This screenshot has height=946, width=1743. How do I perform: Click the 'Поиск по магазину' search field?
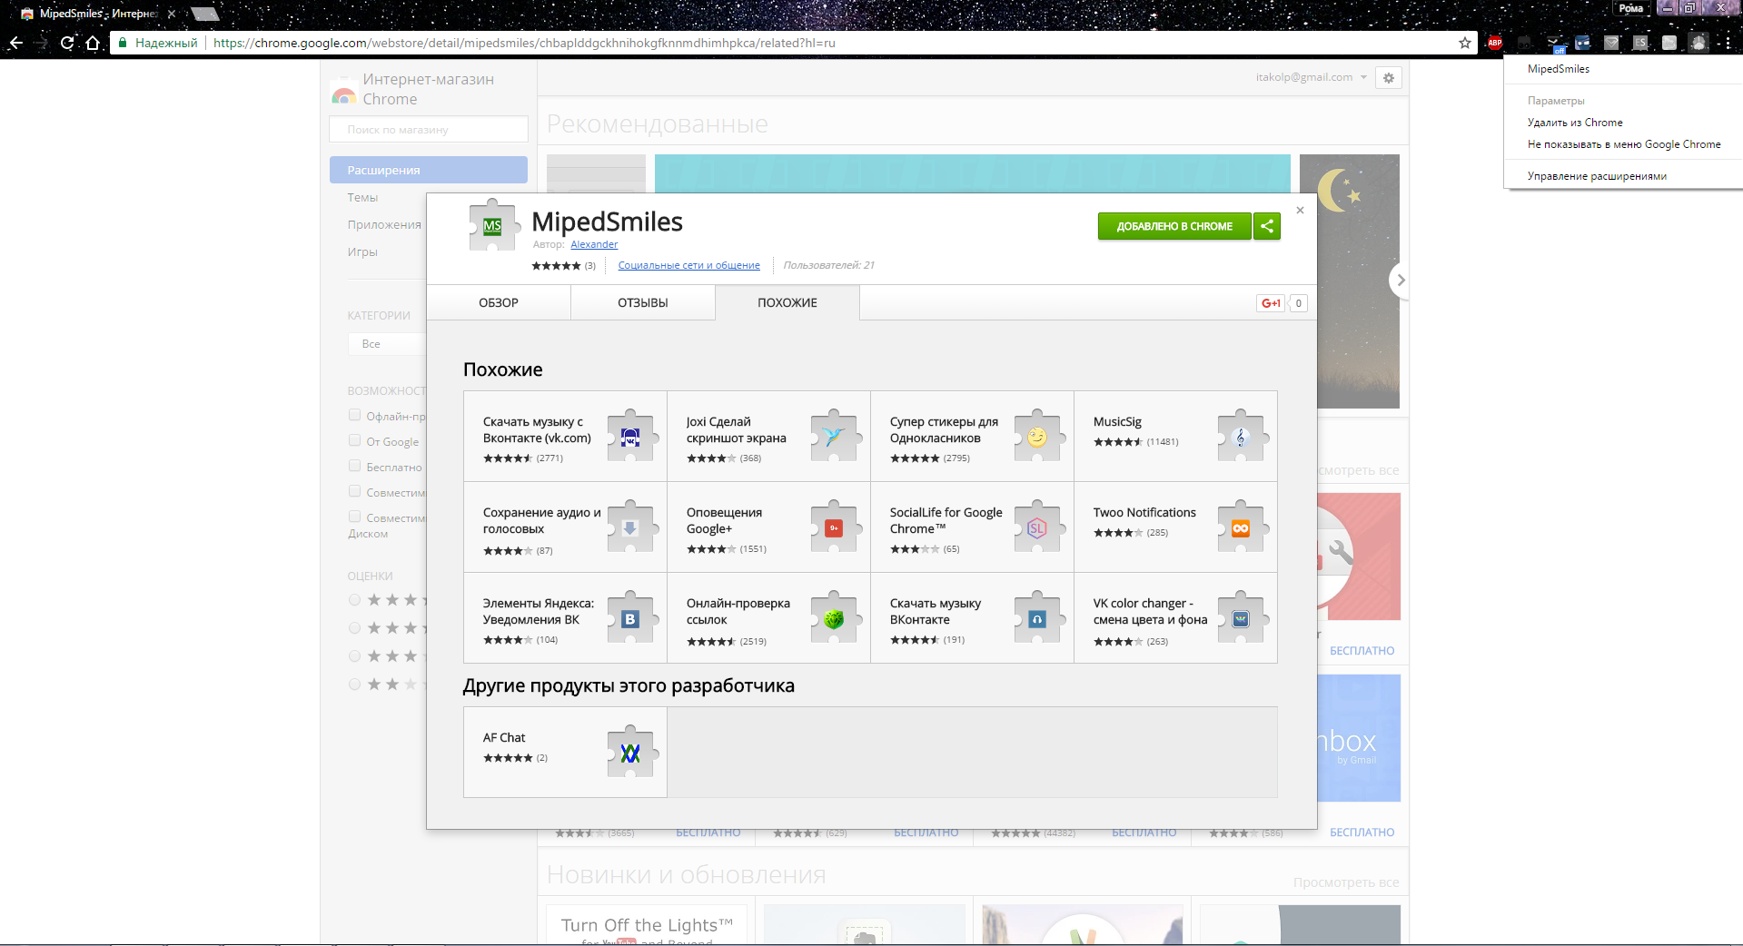(429, 130)
